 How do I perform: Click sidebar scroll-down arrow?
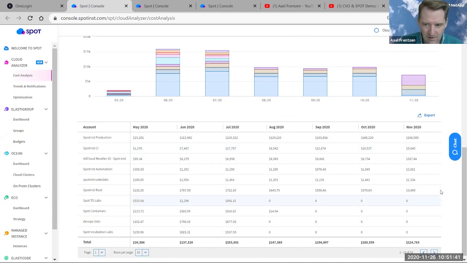click(54, 259)
